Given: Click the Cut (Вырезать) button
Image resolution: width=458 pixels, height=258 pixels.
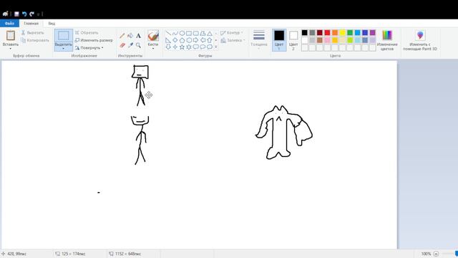Looking at the screenshot, I should tap(32, 33).
